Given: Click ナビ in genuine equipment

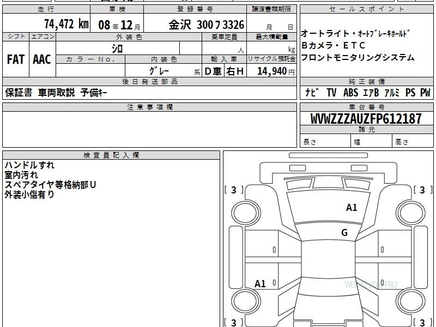Looking at the screenshot, I should [312, 92].
